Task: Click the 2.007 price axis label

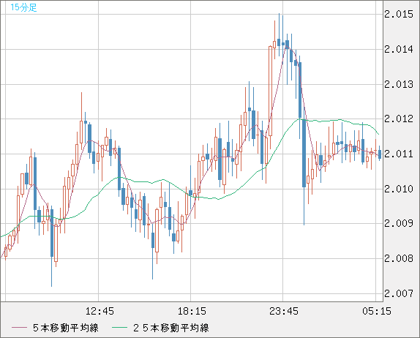Action: 399,293
